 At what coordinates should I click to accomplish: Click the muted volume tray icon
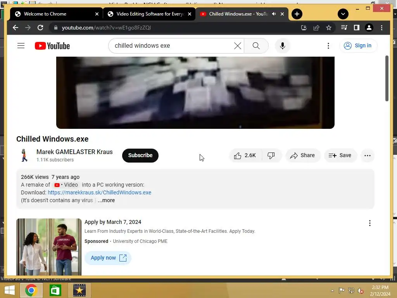[x=360, y=291]
